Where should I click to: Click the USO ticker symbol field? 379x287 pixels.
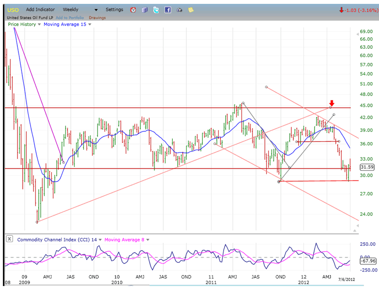[13, 10]
